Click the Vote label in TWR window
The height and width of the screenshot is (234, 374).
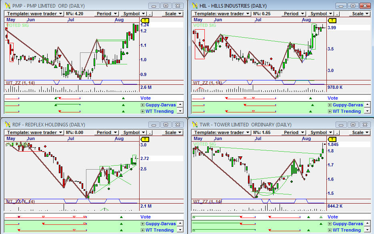(x=333, y=217)
